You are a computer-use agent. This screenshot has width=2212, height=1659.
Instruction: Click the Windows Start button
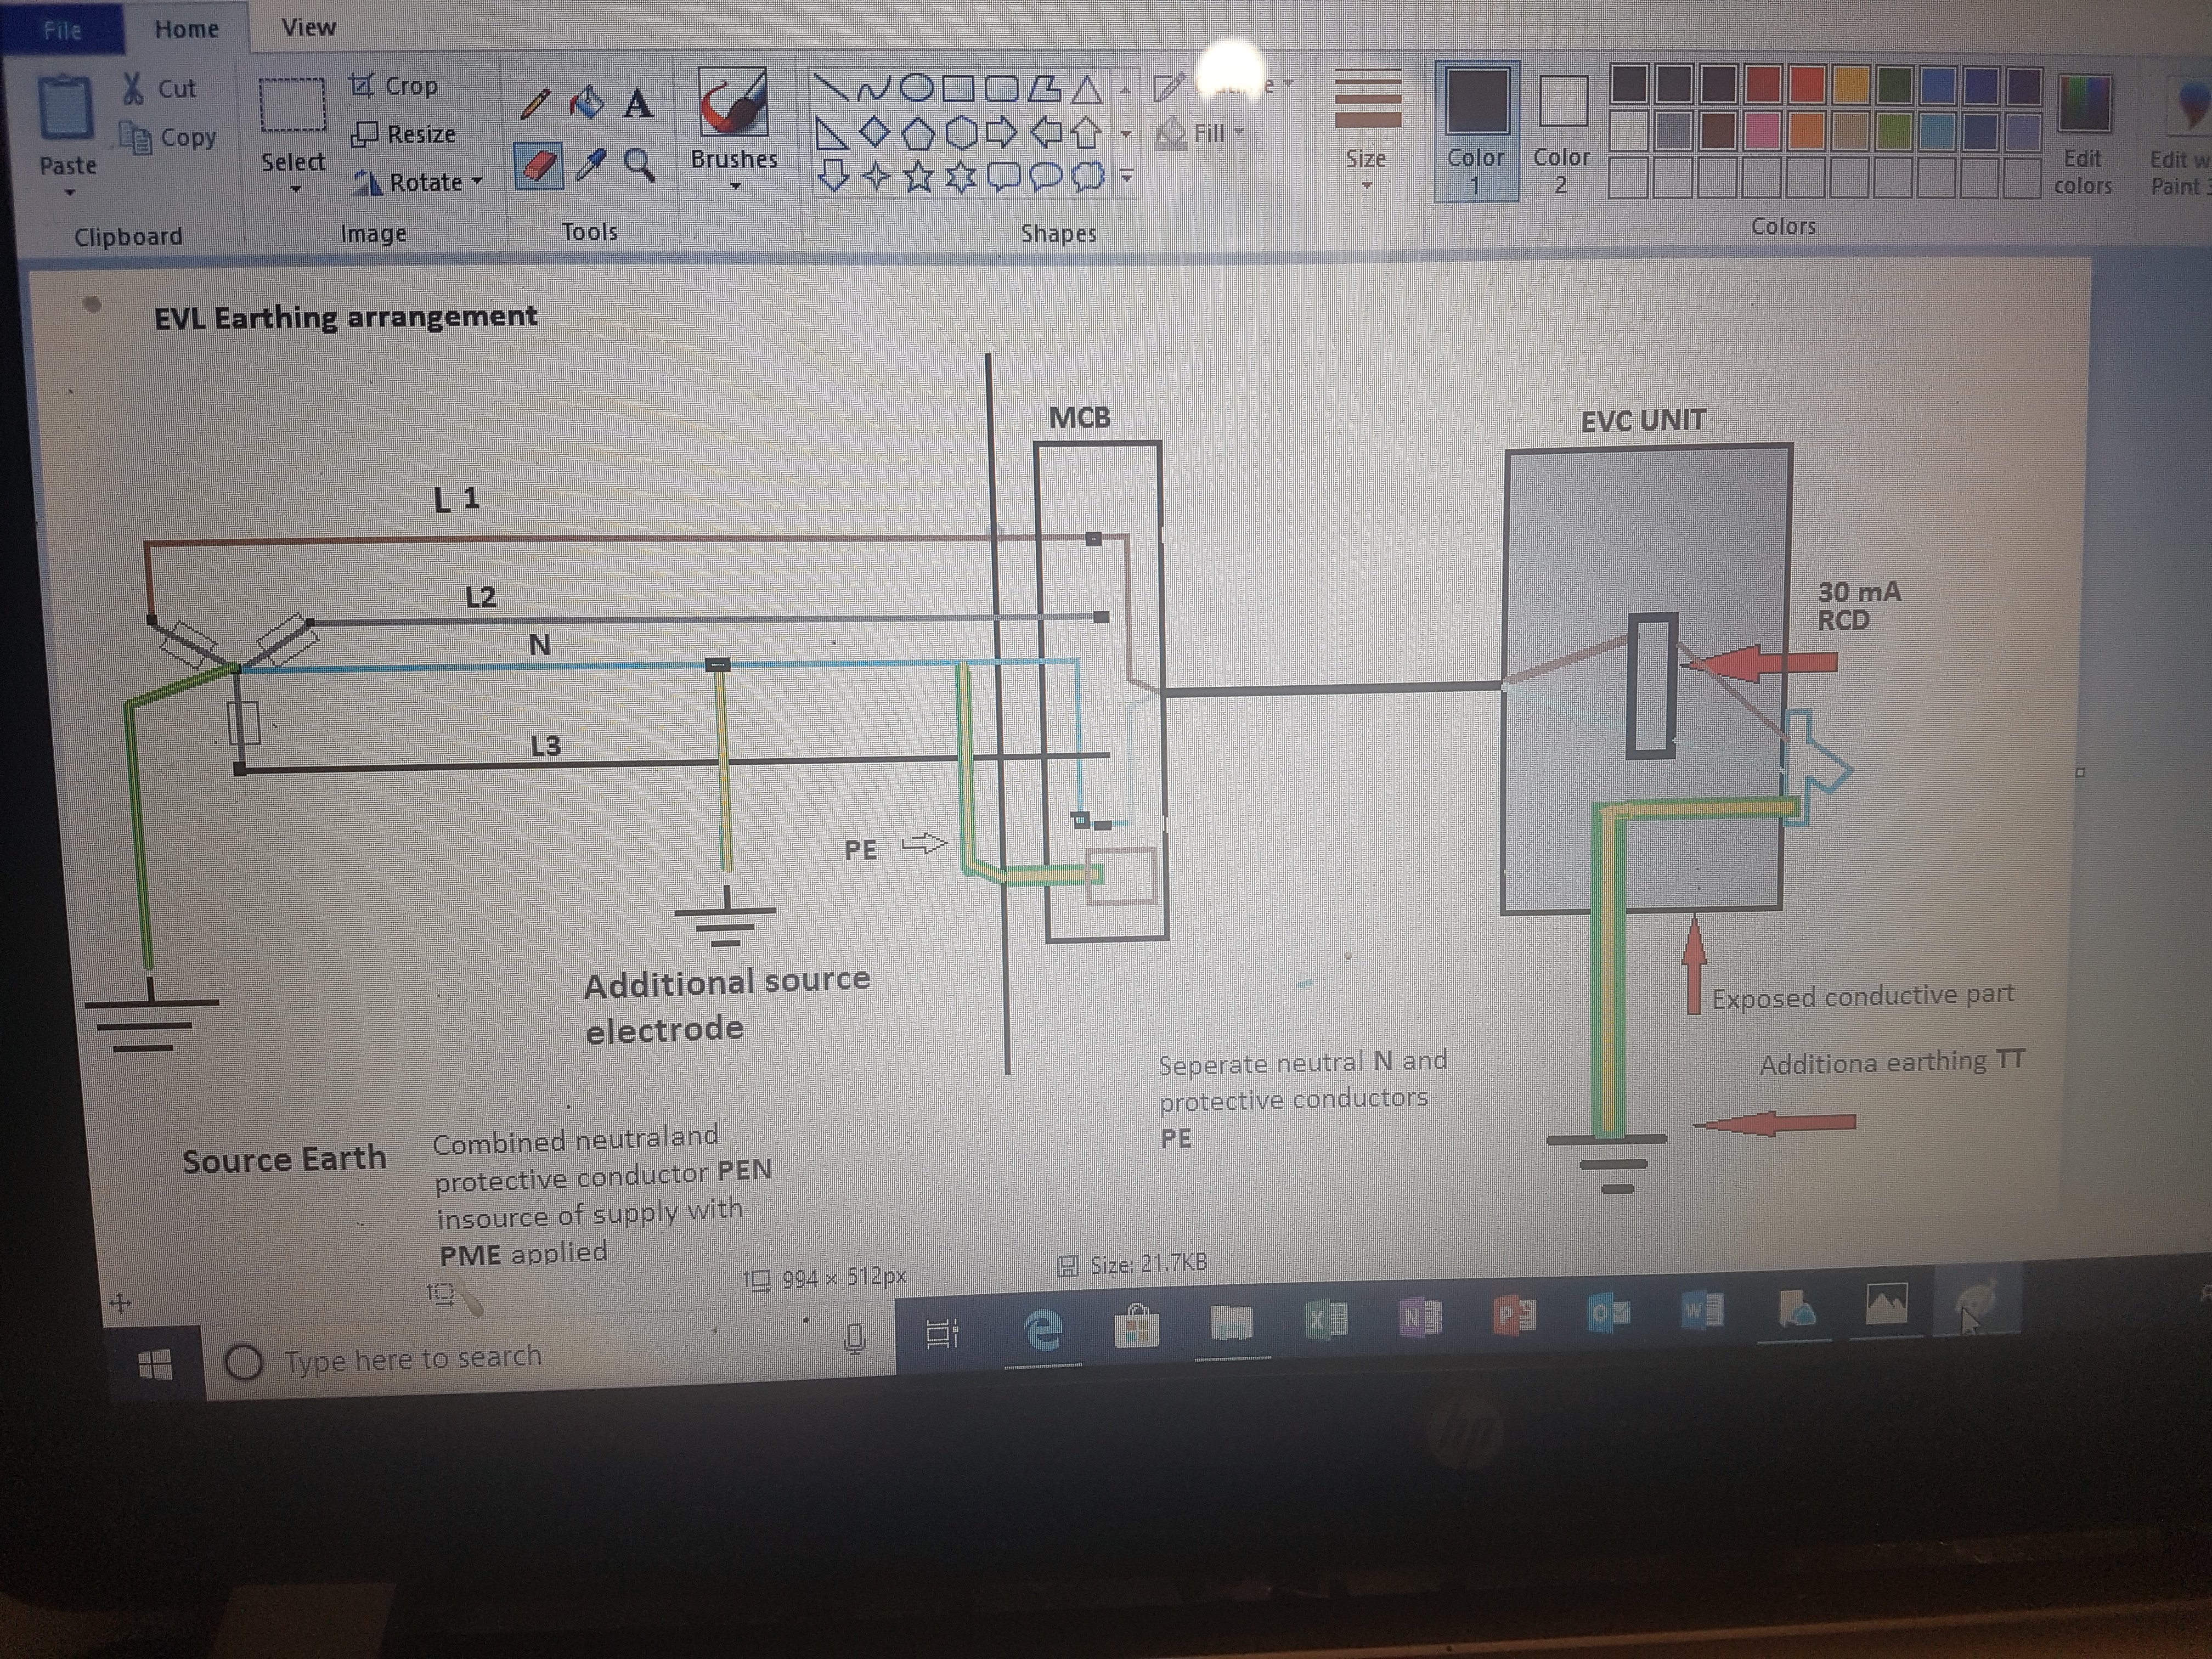point(155,1364)
